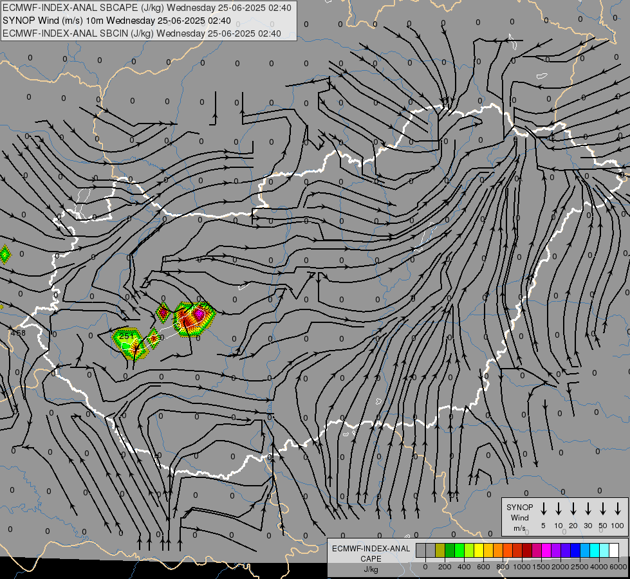This screenshot has height=579, width=630.
Task: Click the 4000 tick label on CAPE scale
Action: (599, 567)
